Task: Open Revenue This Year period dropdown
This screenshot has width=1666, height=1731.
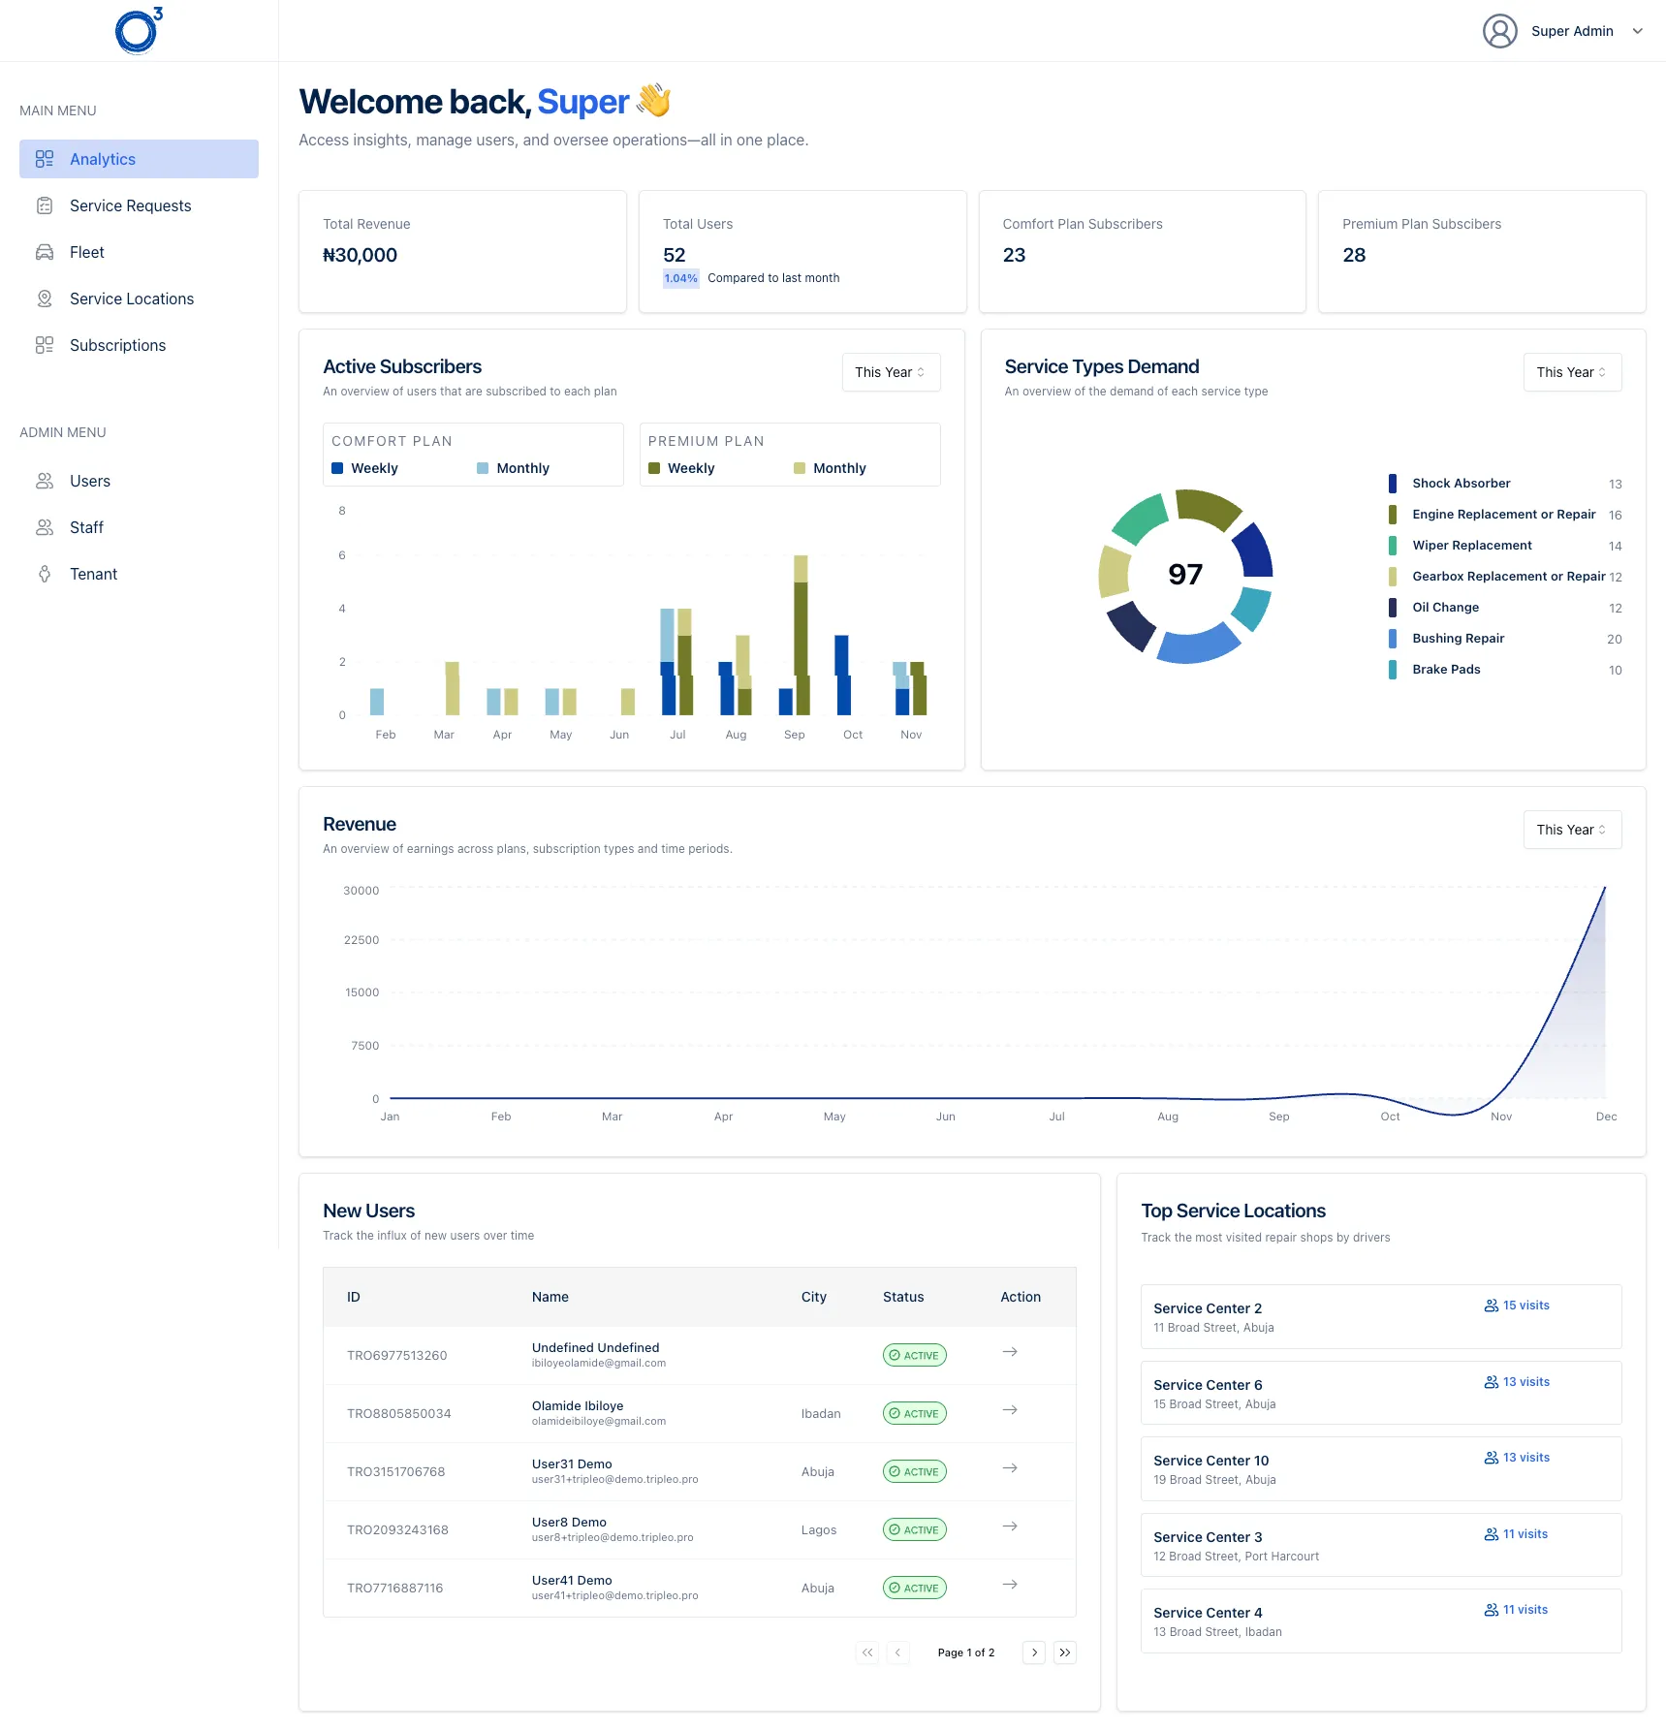Action: point(1571,830)
